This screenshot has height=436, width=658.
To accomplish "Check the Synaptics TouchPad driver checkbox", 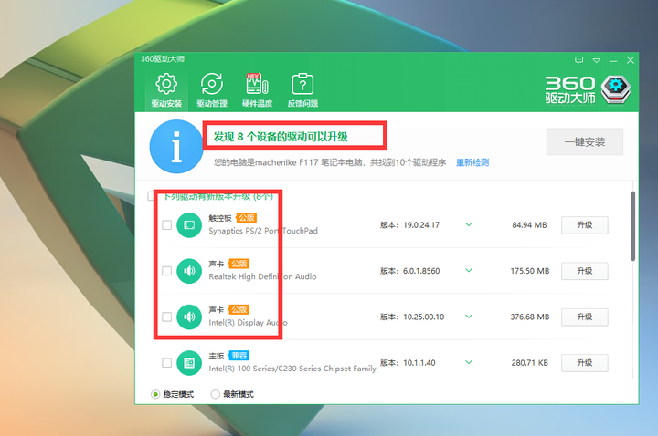I will point(166,225).
